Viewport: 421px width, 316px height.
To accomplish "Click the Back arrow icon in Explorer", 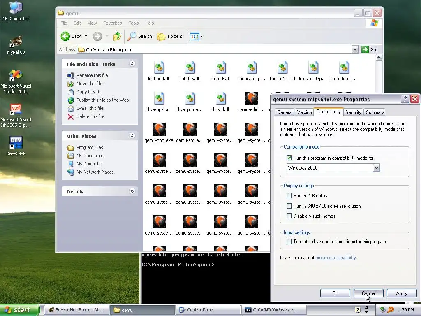I will click(x=65, y=36).
